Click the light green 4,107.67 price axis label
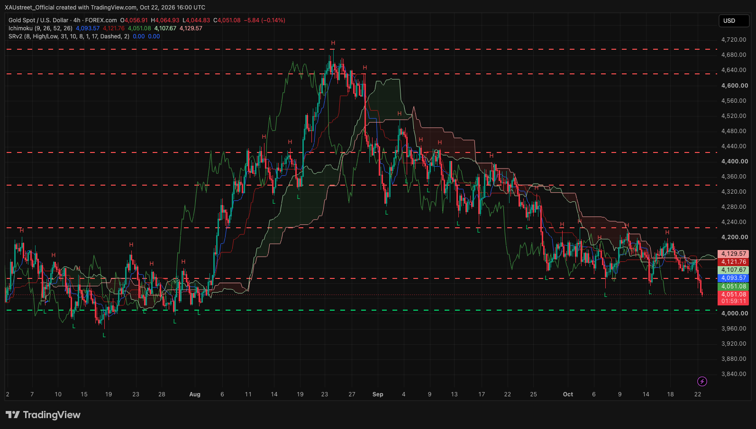Viewport: 756px width, 429px height. [x=733, y=270]
